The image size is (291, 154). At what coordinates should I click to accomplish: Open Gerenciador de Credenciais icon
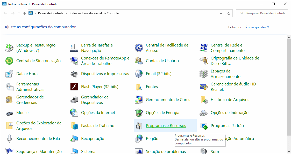(x=9, y=100)
